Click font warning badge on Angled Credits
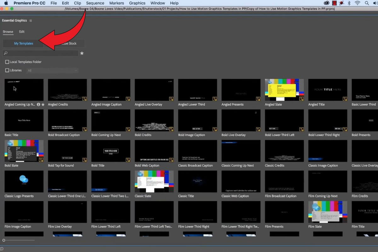The height and width of the screenshot is (252, 378). point(84,99)
